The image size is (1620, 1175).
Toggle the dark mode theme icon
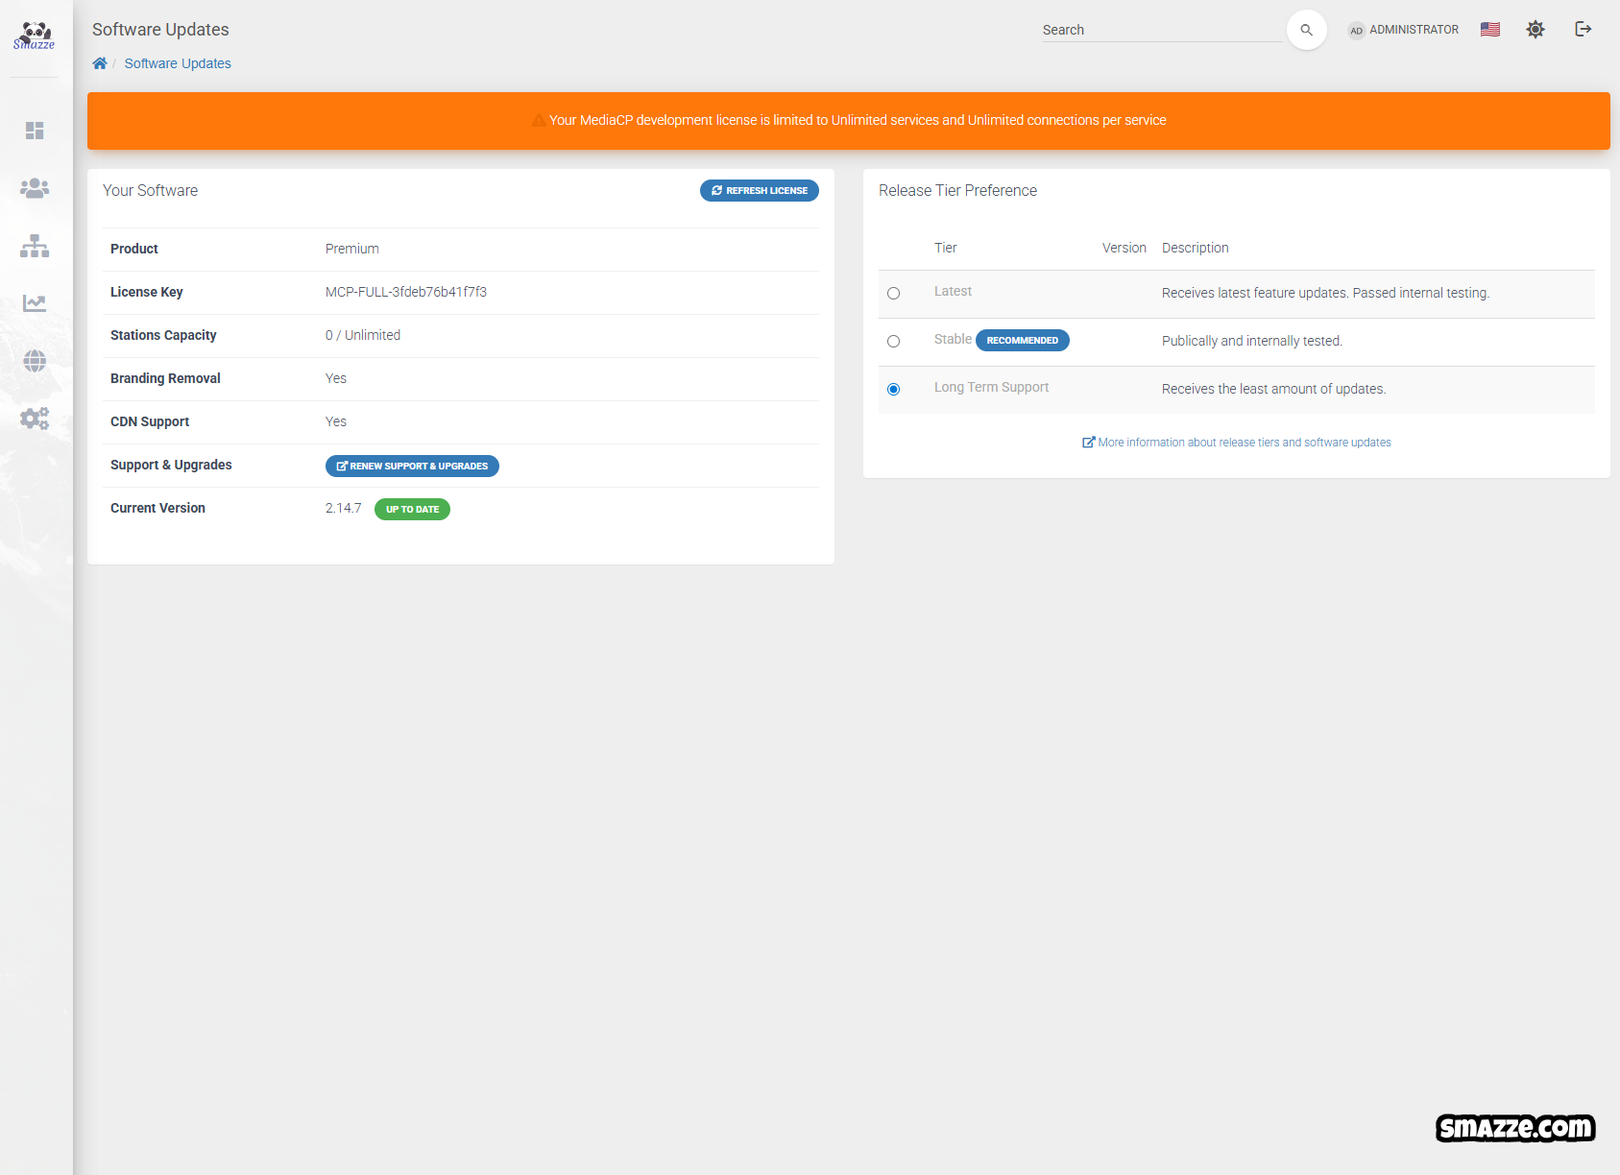[1535, 30]
